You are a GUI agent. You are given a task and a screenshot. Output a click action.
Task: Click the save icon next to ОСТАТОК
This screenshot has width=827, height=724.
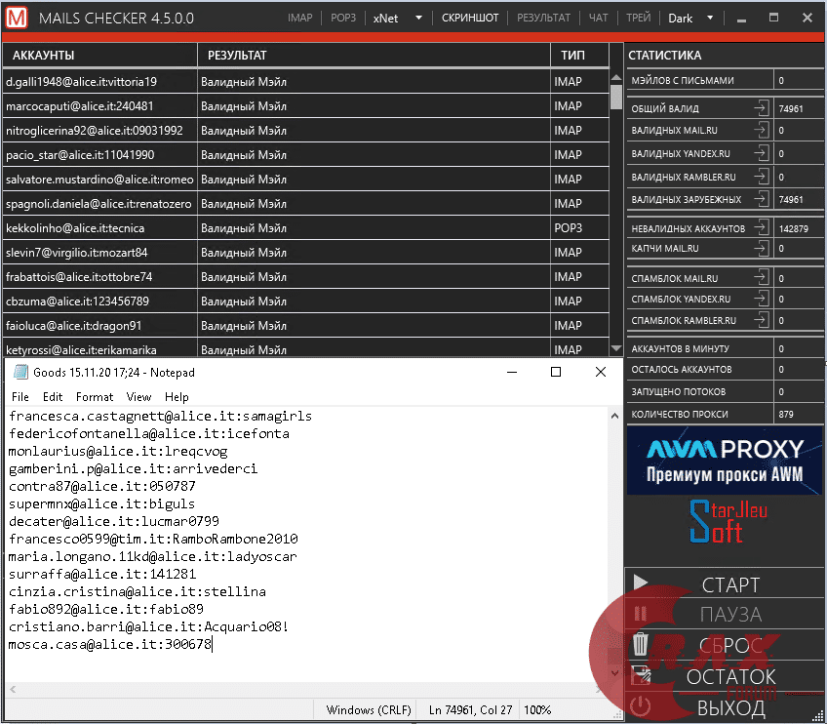tap(642, 675)
